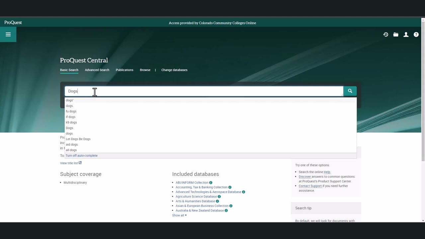Viewport: 425px width, 239px height.
Task: Click the Contact Support link
Action: 310,186
